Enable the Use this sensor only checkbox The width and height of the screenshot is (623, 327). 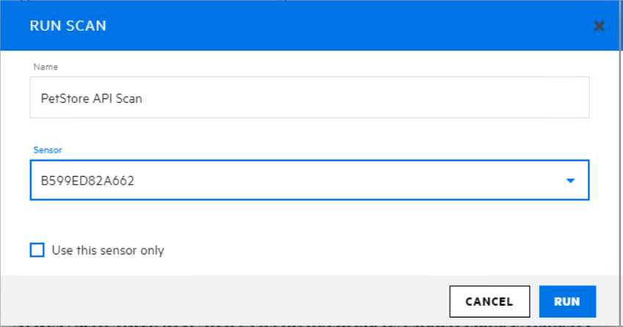point(37,250)
